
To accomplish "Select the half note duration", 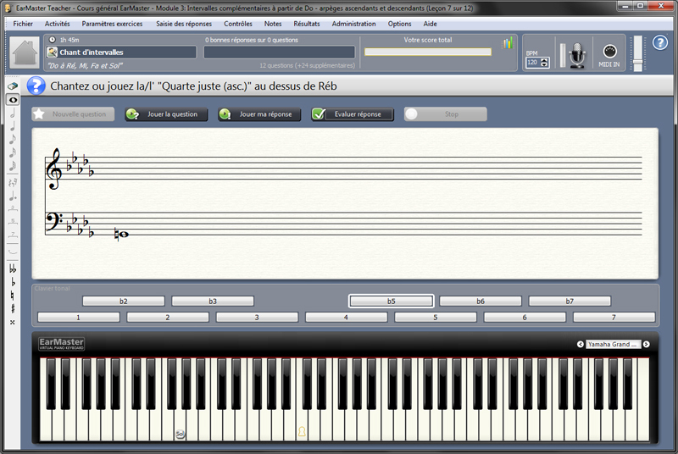I will (13, 113).
